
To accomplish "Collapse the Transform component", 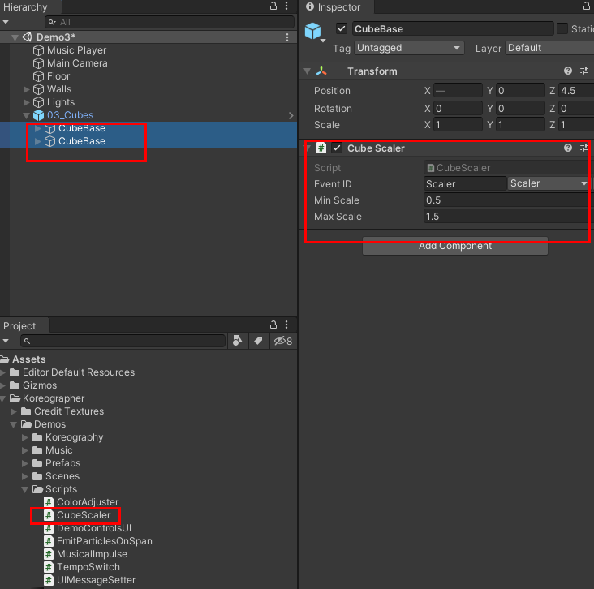I will 308,71.
